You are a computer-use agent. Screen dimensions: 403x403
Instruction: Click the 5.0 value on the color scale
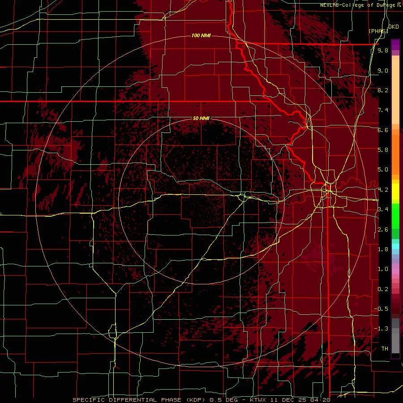point(383,170)
